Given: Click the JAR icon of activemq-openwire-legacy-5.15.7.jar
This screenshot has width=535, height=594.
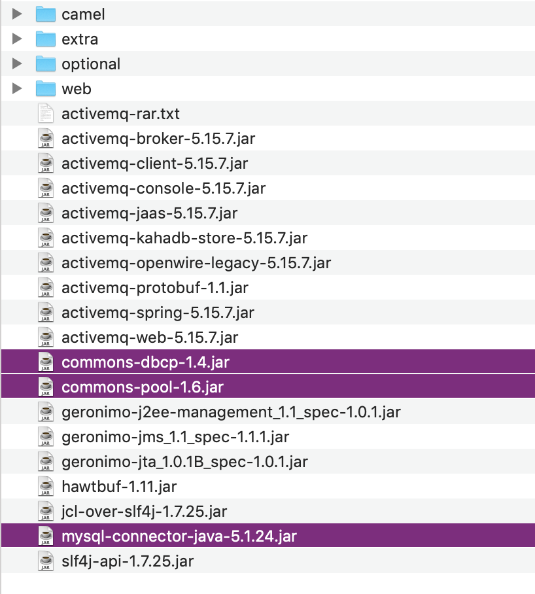Looking at the screenshot, I should [46, 262].
